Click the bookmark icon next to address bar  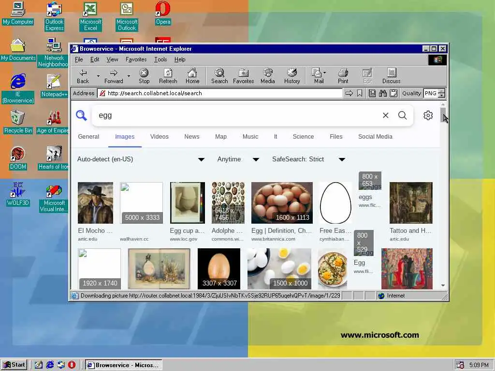click(360, 93)
